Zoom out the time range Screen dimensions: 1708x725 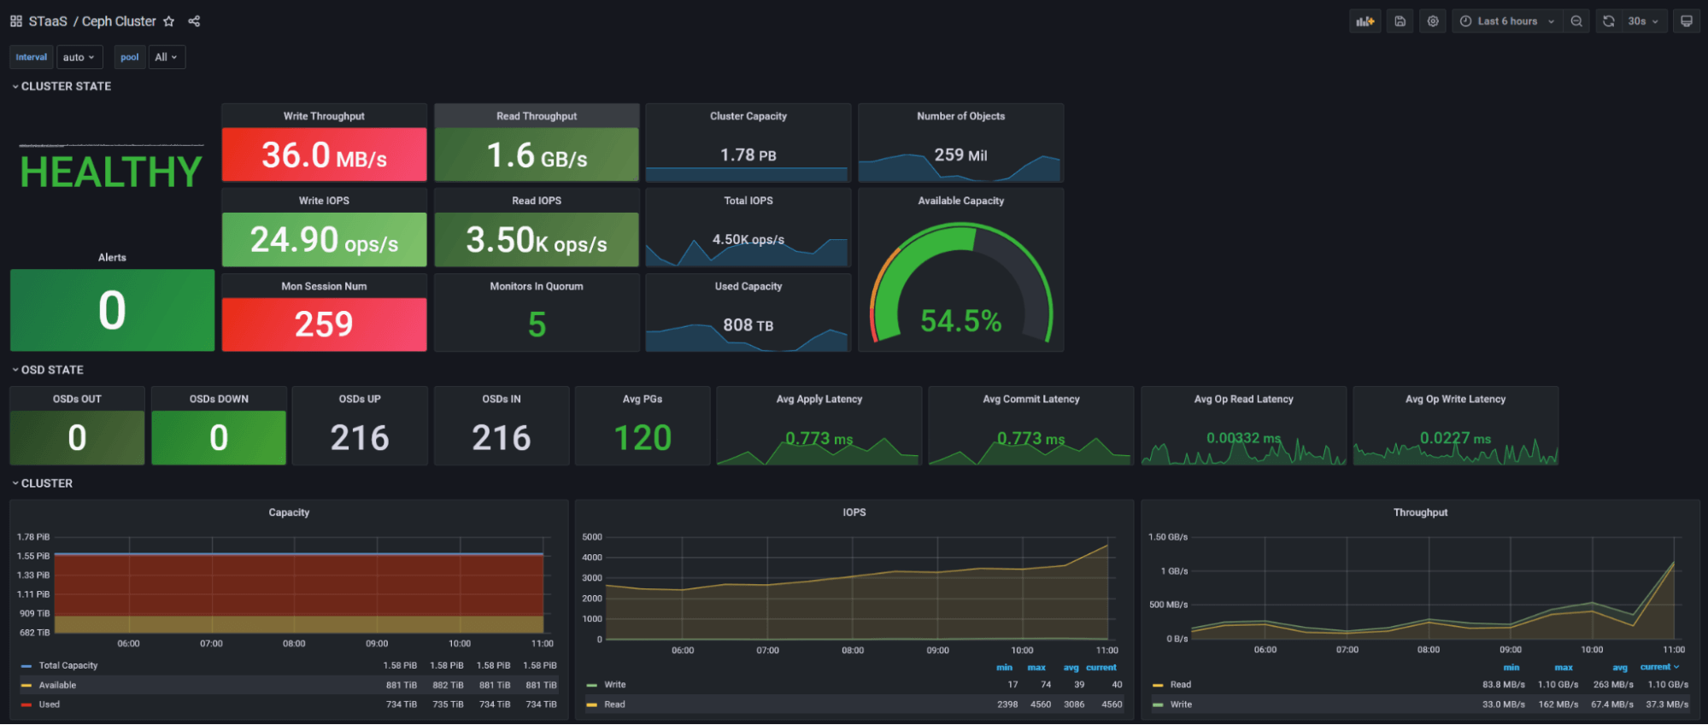(1576, 21)
